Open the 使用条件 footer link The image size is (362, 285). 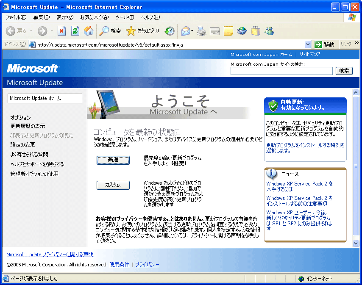[119, 265]
